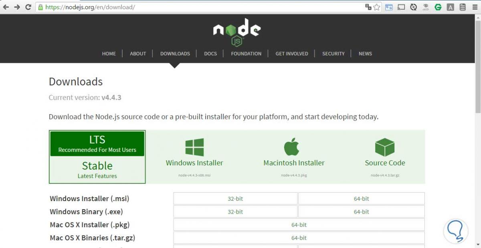Reload the page with the refresh icon
This screenshot has width=481, height=248.
28,7
